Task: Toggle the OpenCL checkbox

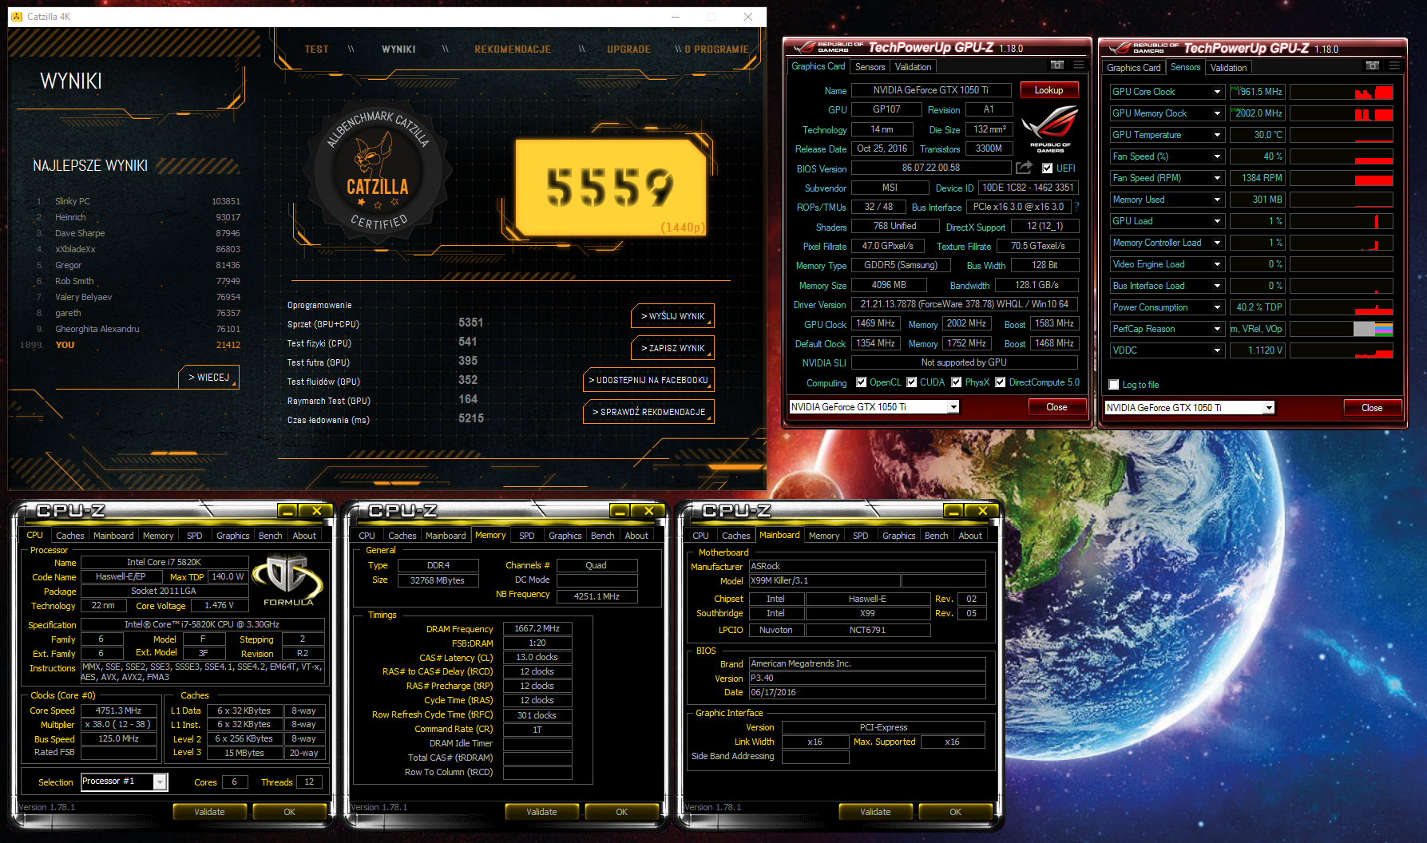Action: click(x=861, y=382)
